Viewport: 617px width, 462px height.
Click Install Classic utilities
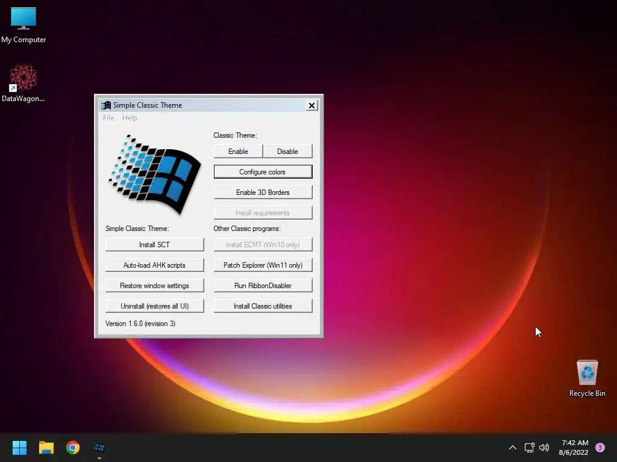coord(263,306)
